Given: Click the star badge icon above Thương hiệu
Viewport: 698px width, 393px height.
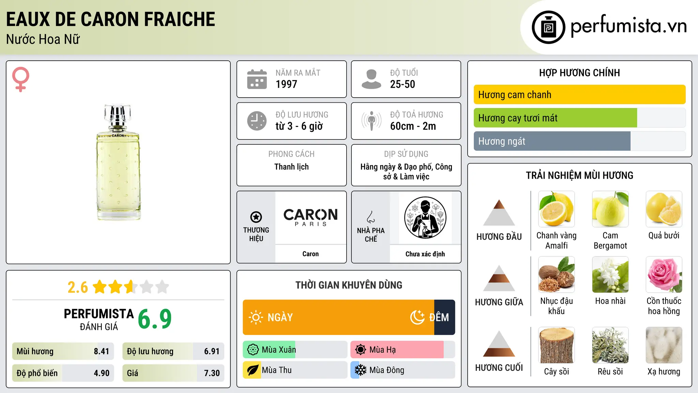Looking at the screenshot, I should [x=256, y=217].
